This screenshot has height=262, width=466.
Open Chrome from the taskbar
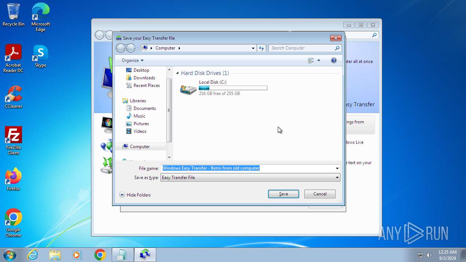[100, 255]
